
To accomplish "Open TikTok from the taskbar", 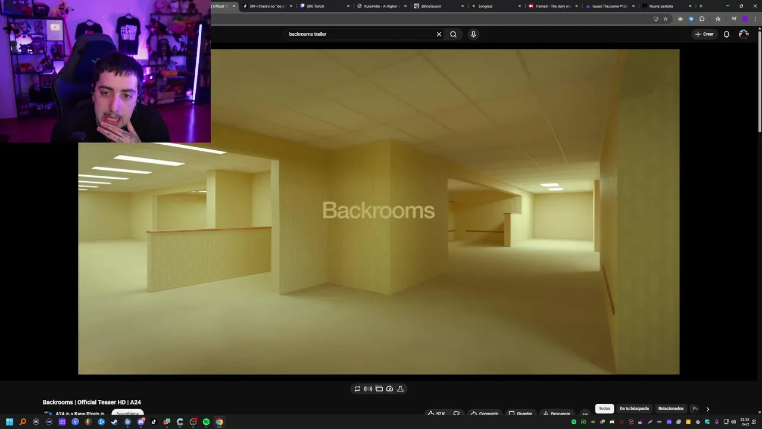I will pyautogui.click(x=154, y=422).
